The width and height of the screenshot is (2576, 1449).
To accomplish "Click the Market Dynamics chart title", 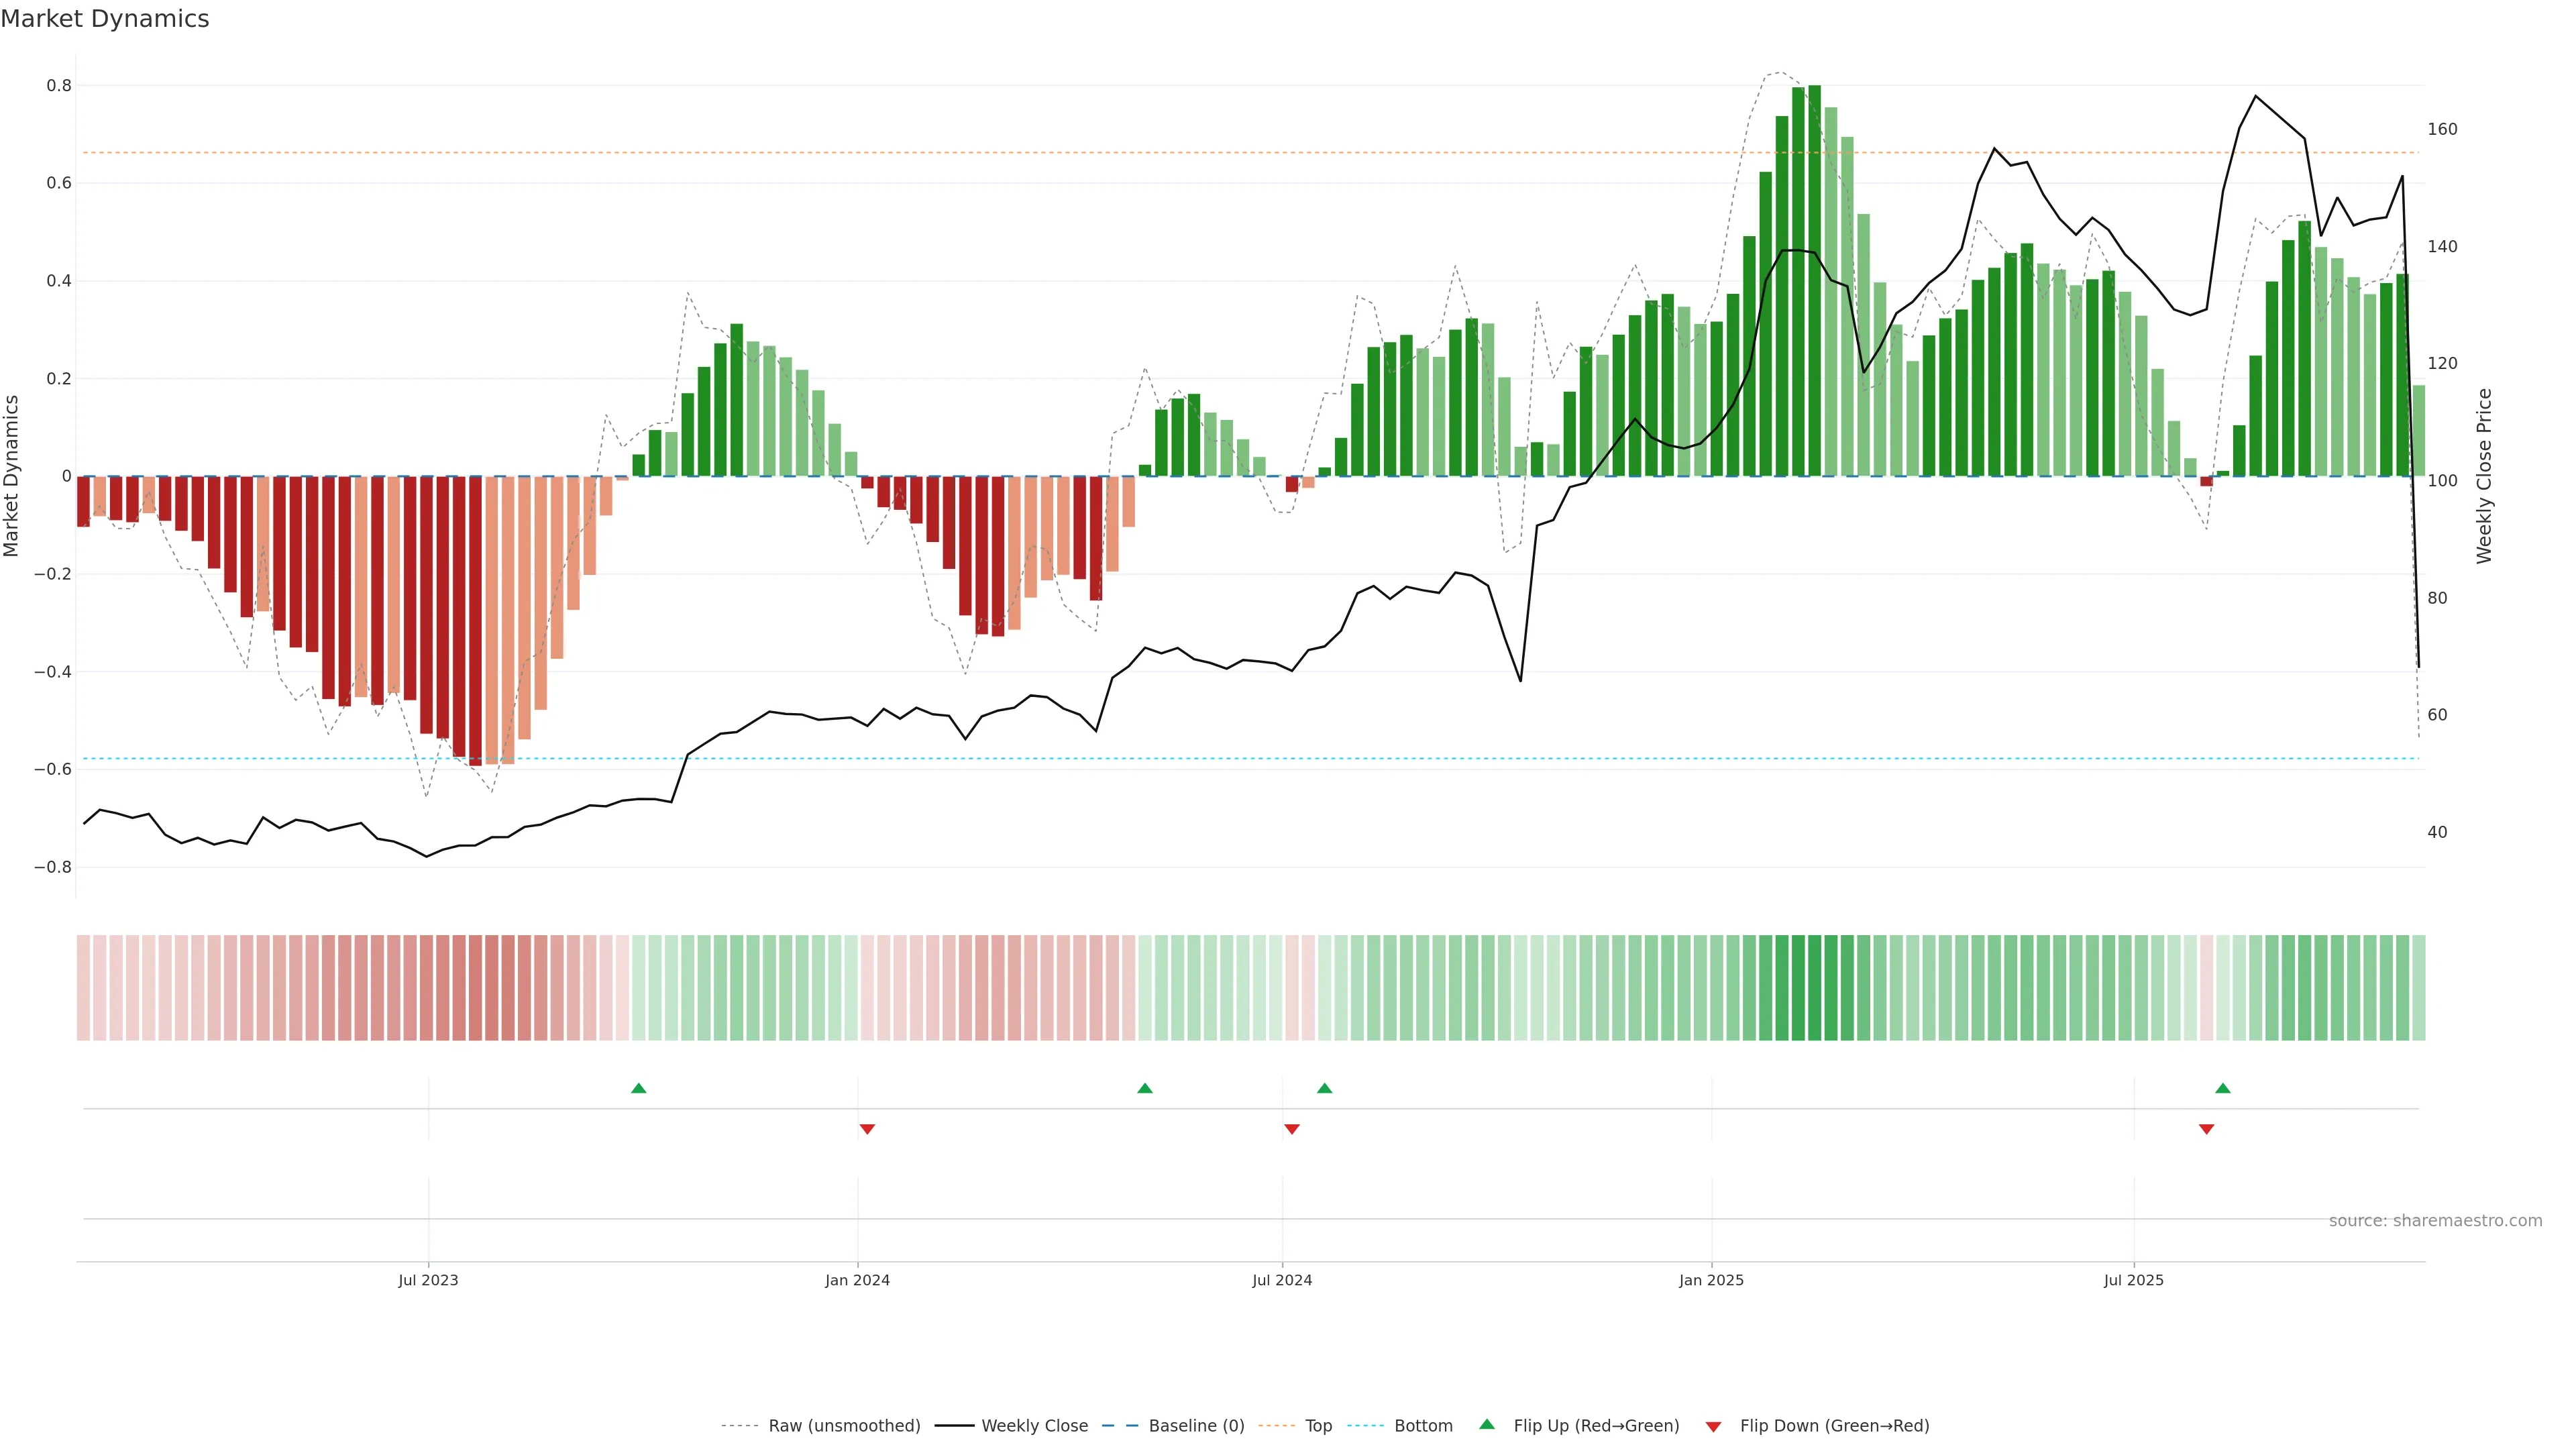I will point(105,19).
